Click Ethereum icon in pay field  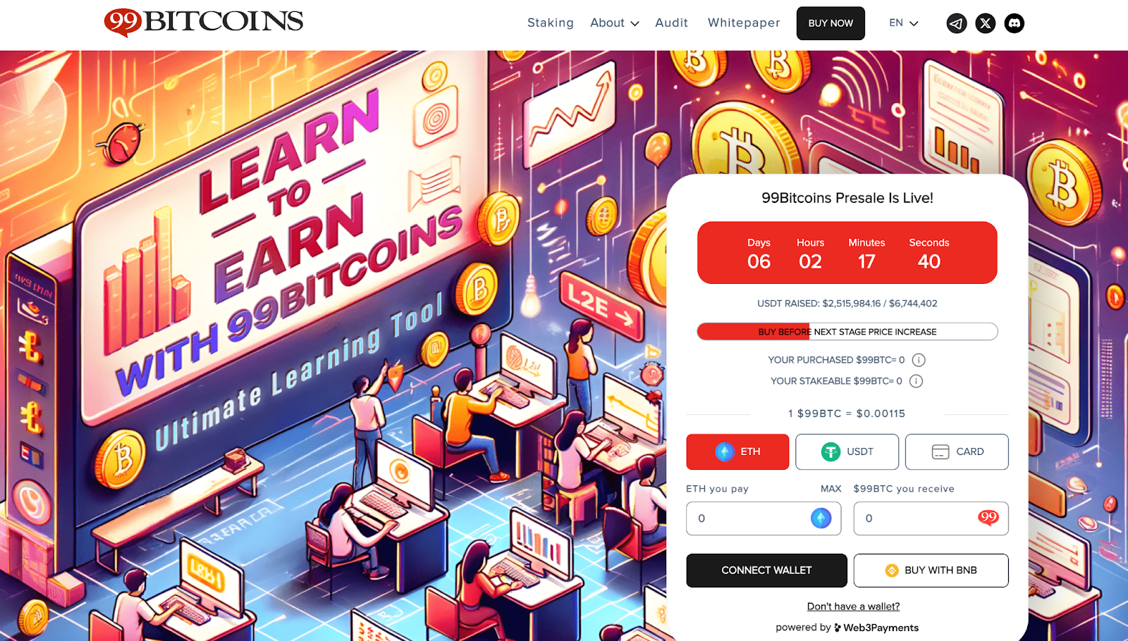click(821, 518)
